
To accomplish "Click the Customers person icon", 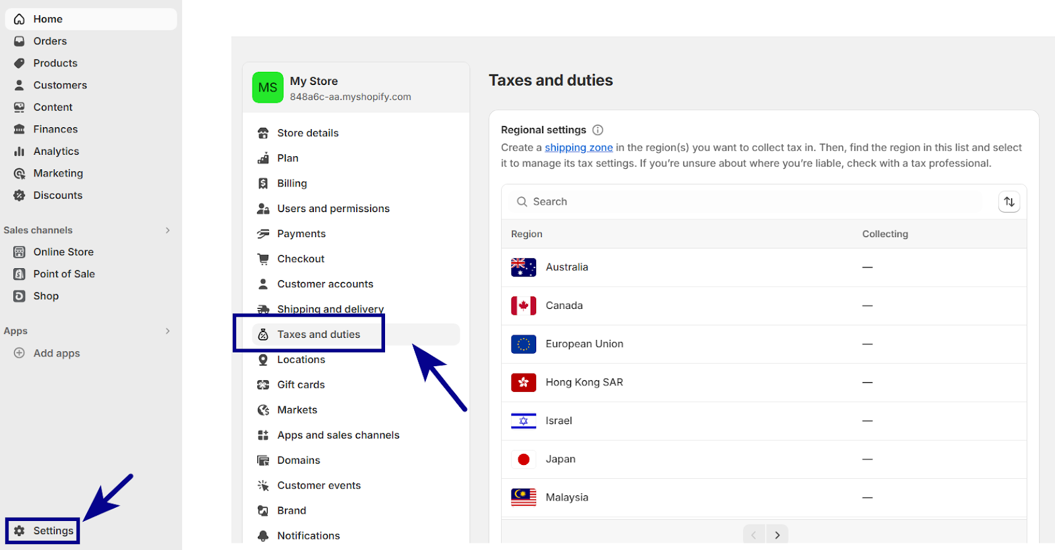I will [x=19, y=85].
